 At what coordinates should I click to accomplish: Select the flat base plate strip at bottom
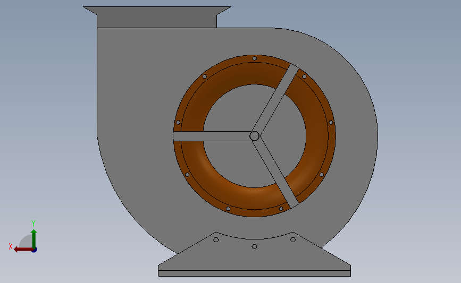click(254, 273)
